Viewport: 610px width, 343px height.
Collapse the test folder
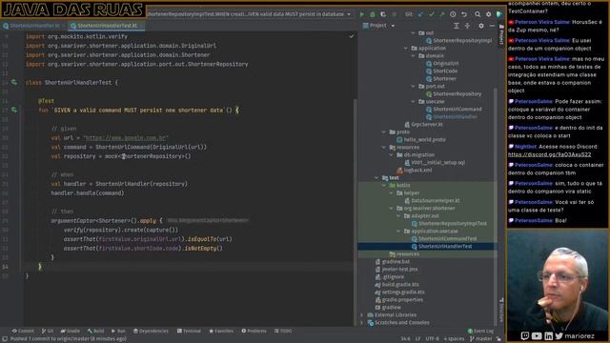click(376, 178)
